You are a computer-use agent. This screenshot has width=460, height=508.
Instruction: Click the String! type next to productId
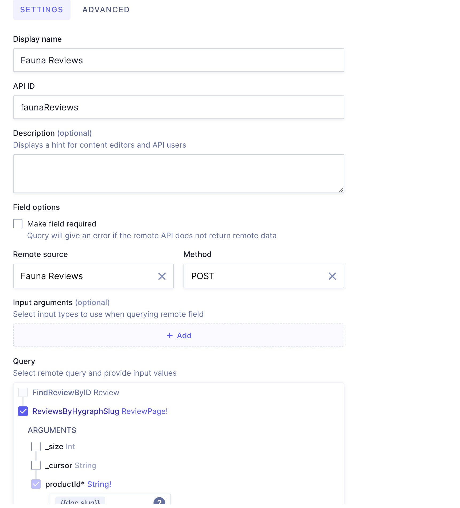point(99,484)
